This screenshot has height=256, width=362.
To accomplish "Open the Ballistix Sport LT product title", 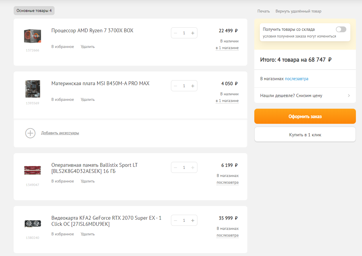I will (95, 168).
